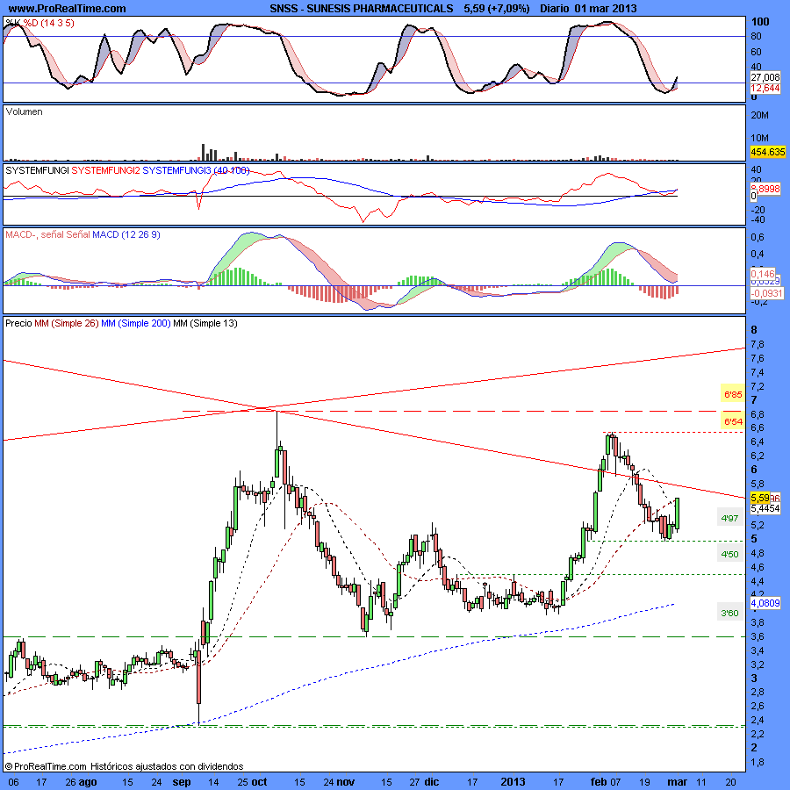Select the SYSTEMFUNGI2 red label
This screenshot has width=790, height=790.
click(x=106, y=170)
